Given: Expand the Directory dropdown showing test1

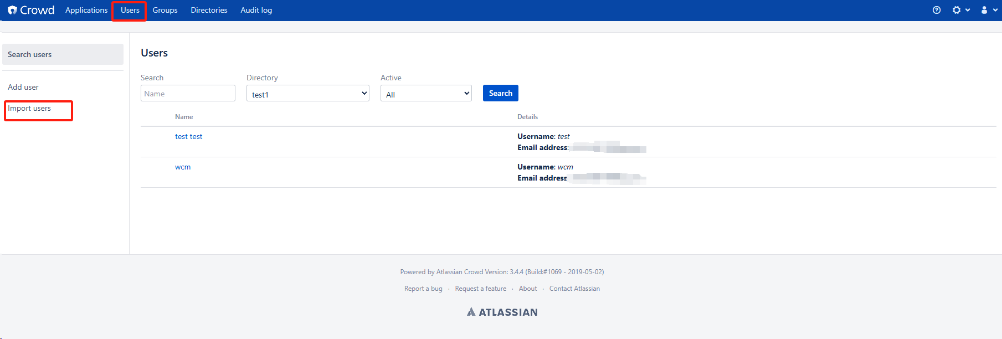Looking at the screenshot, I should click(x=308, y=94).
